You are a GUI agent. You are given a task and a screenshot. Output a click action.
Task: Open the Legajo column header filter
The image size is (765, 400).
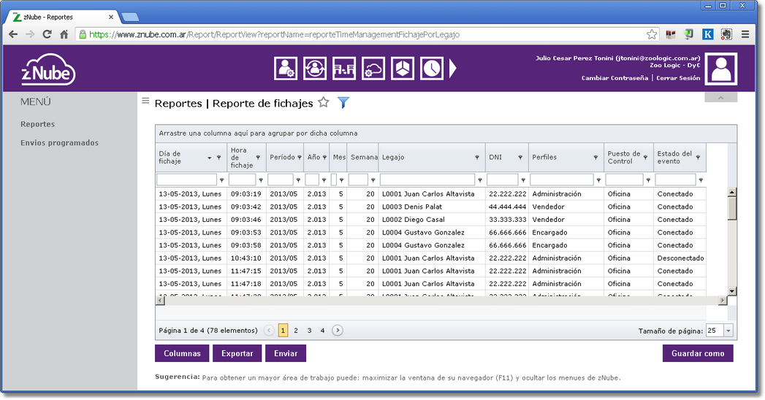pyautogui.click(x=479, y=158)
